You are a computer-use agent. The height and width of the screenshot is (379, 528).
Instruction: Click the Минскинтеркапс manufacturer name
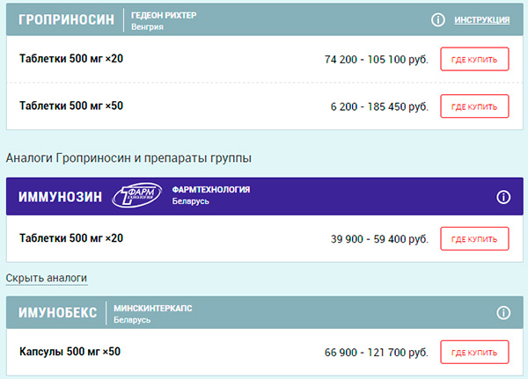tap(153, 309)
